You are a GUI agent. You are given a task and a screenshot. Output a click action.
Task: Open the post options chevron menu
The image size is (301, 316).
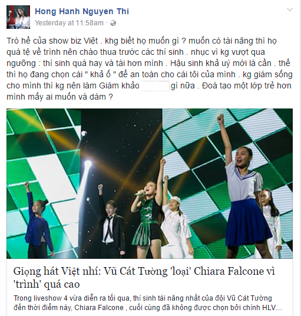(290, 9)
